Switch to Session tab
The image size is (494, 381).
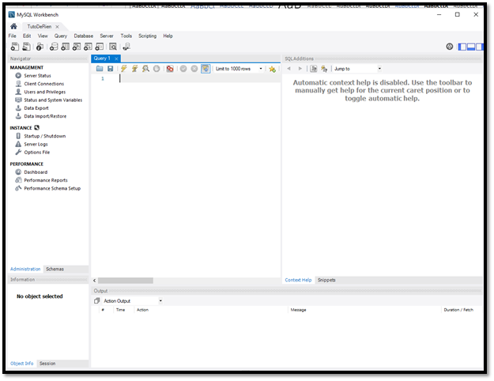[x=47, y=364]
